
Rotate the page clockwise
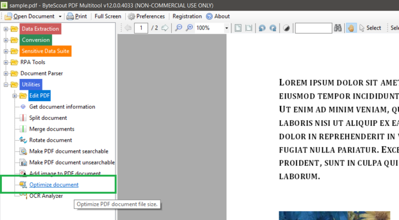[x=273, y=28]
